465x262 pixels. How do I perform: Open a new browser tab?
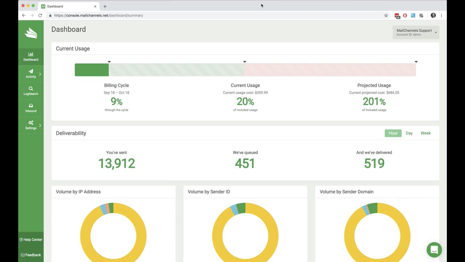105,6
